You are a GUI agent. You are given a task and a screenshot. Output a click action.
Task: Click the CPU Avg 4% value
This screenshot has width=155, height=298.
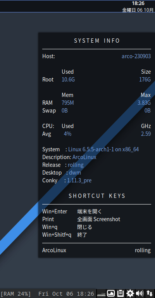(67, 134)
